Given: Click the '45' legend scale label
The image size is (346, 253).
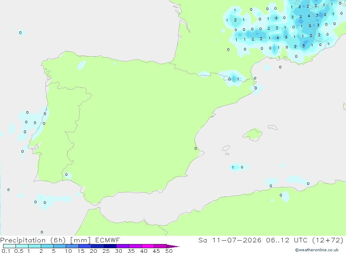Looking at the screenshot, I should tap(156, 251).
